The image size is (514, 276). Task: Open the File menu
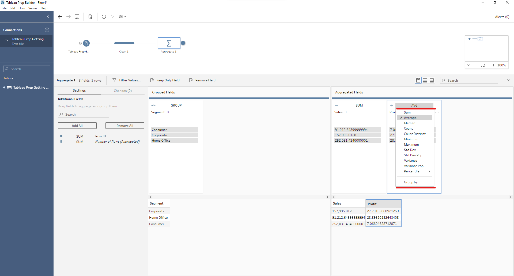4,8
